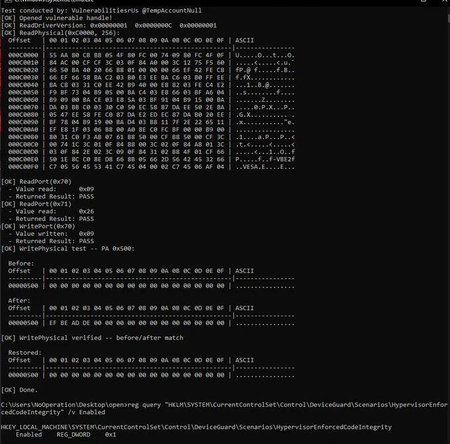The width and height of the screenshot is (450, 444).
Task: Click the hex dump row 000C0020
Action: 152,70
